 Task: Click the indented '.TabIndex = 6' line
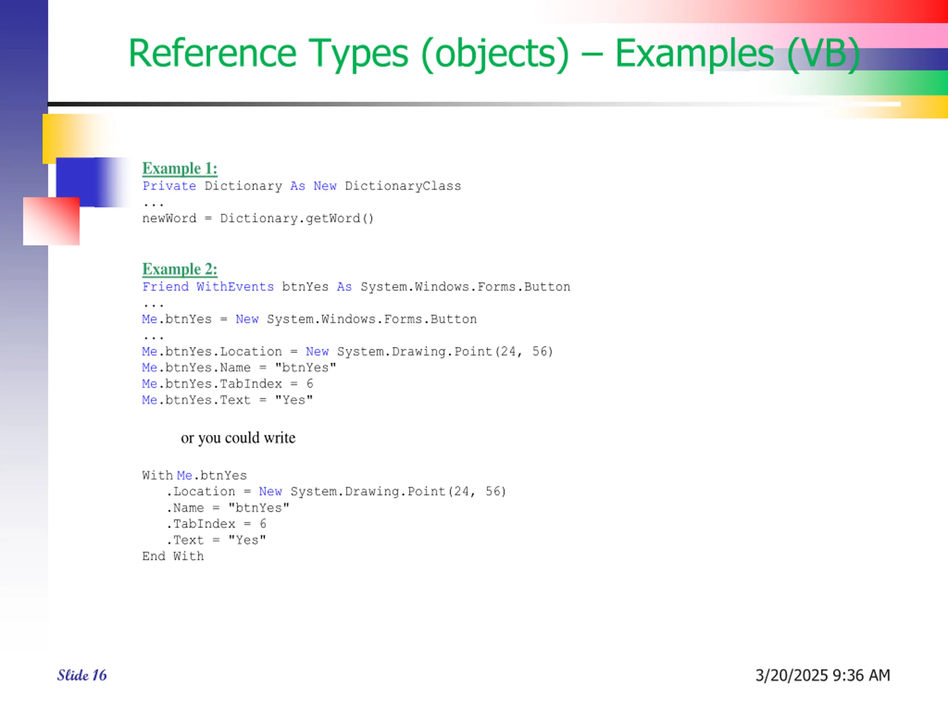pos(216,524)
